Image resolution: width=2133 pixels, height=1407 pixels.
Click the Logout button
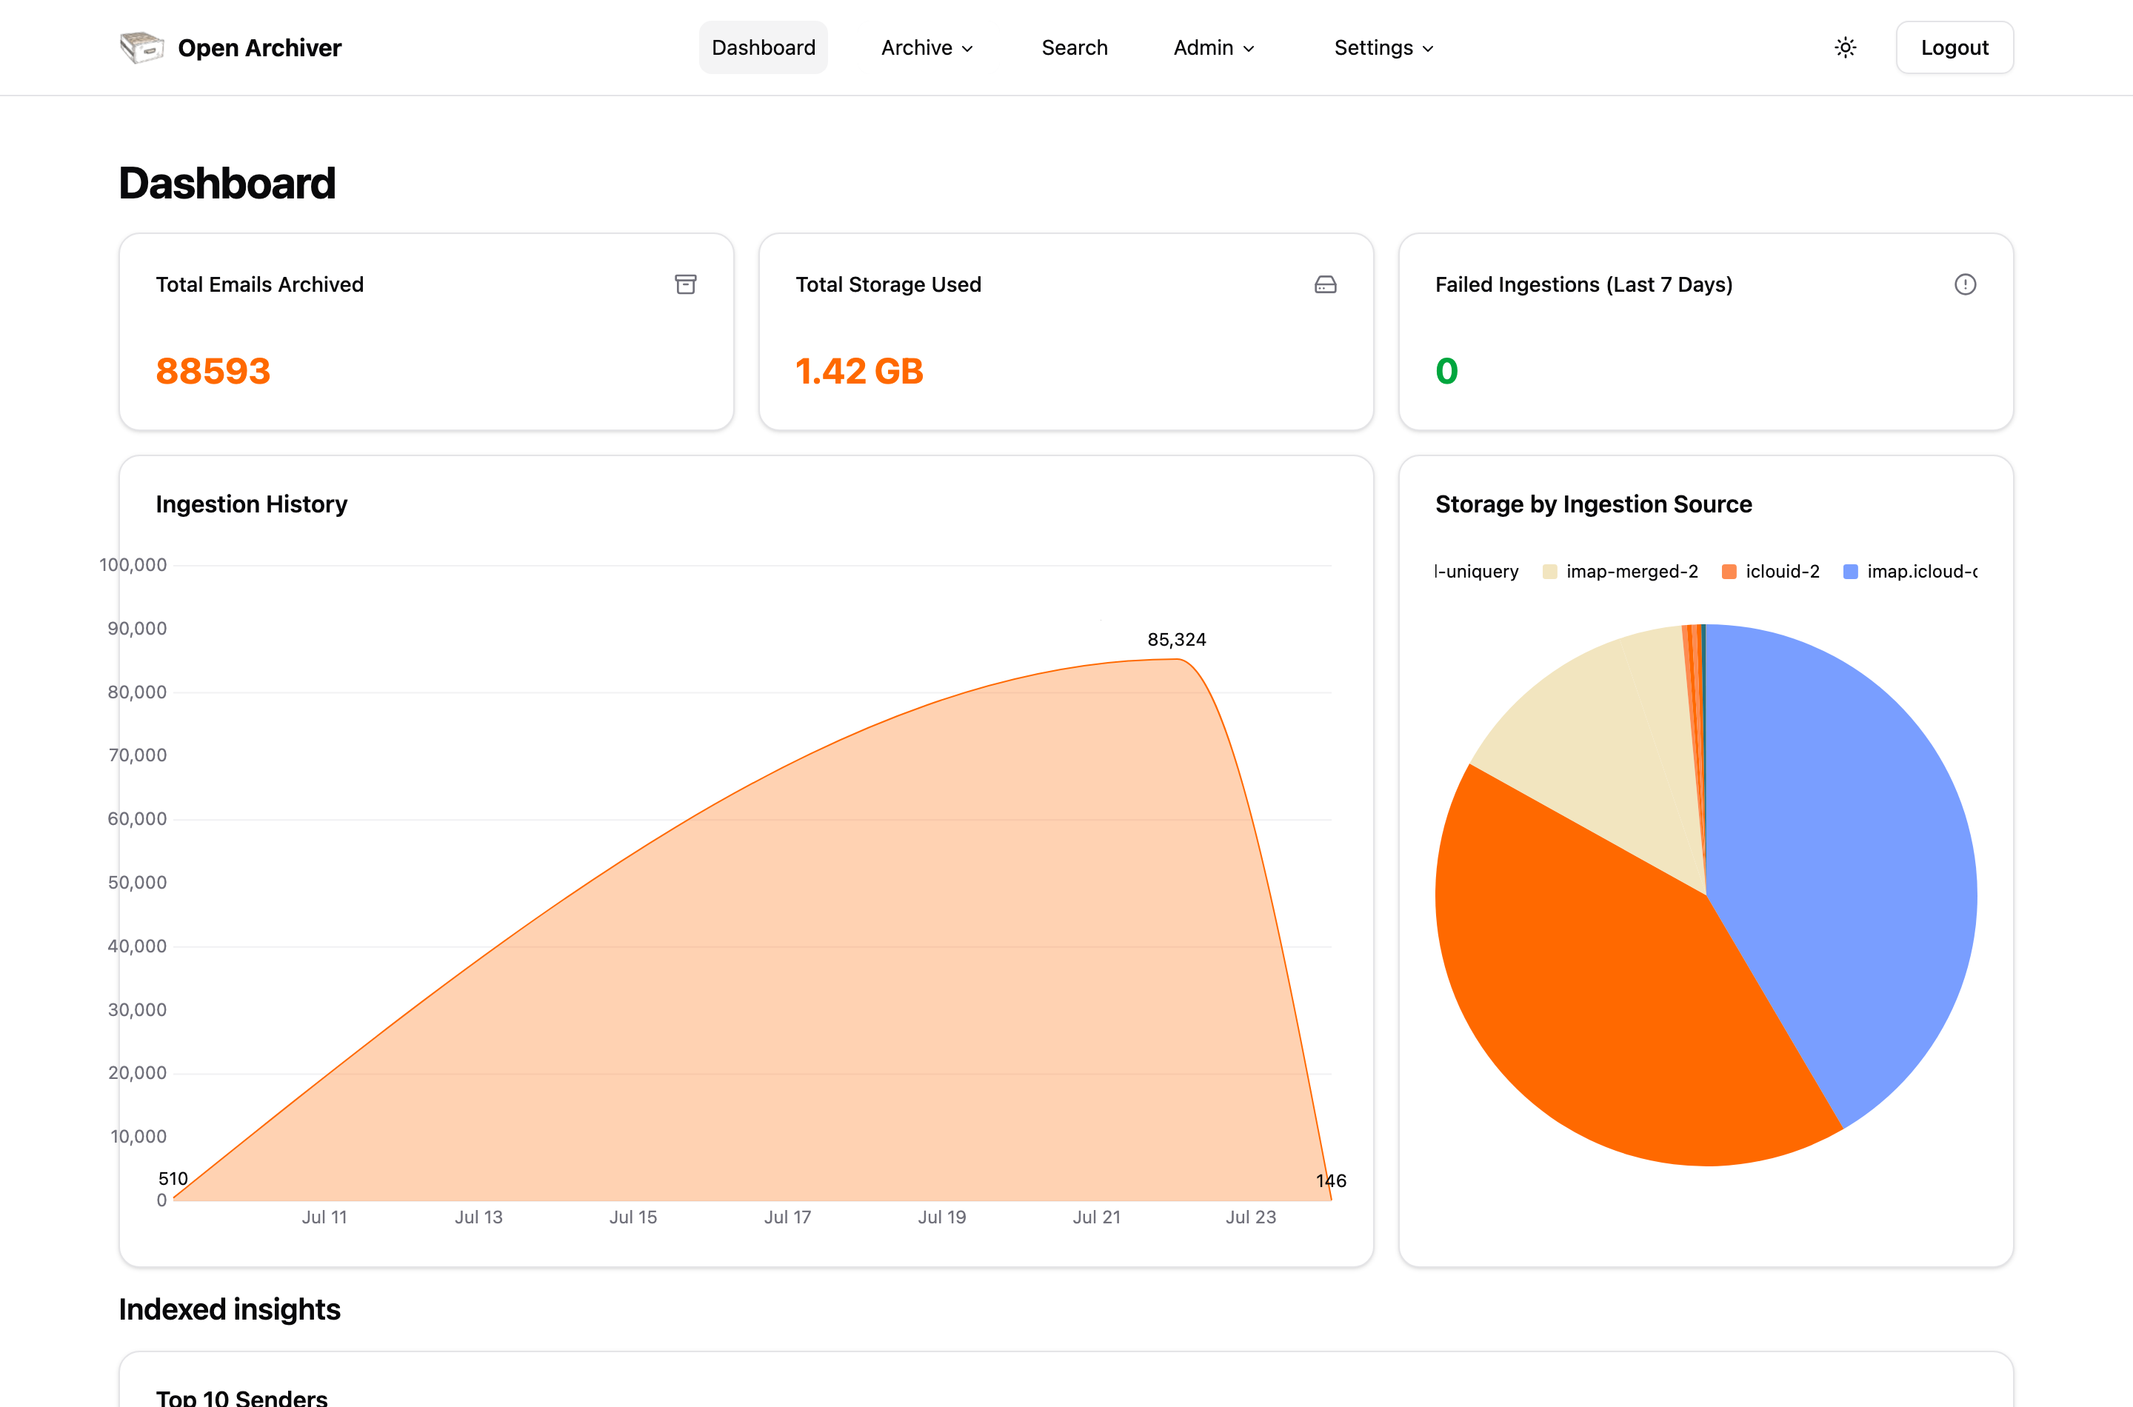(1955, 47)
